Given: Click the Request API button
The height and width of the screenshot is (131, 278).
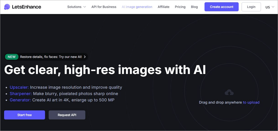Looking at the screenshot, I should pos(67,115).
